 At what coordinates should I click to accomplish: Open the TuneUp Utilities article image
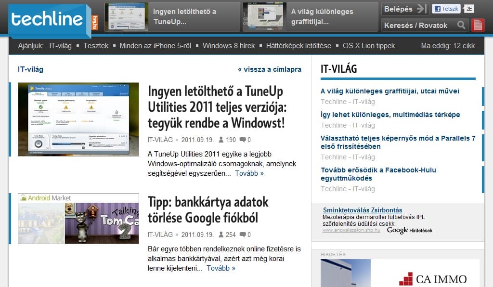[x=78, y=119]
